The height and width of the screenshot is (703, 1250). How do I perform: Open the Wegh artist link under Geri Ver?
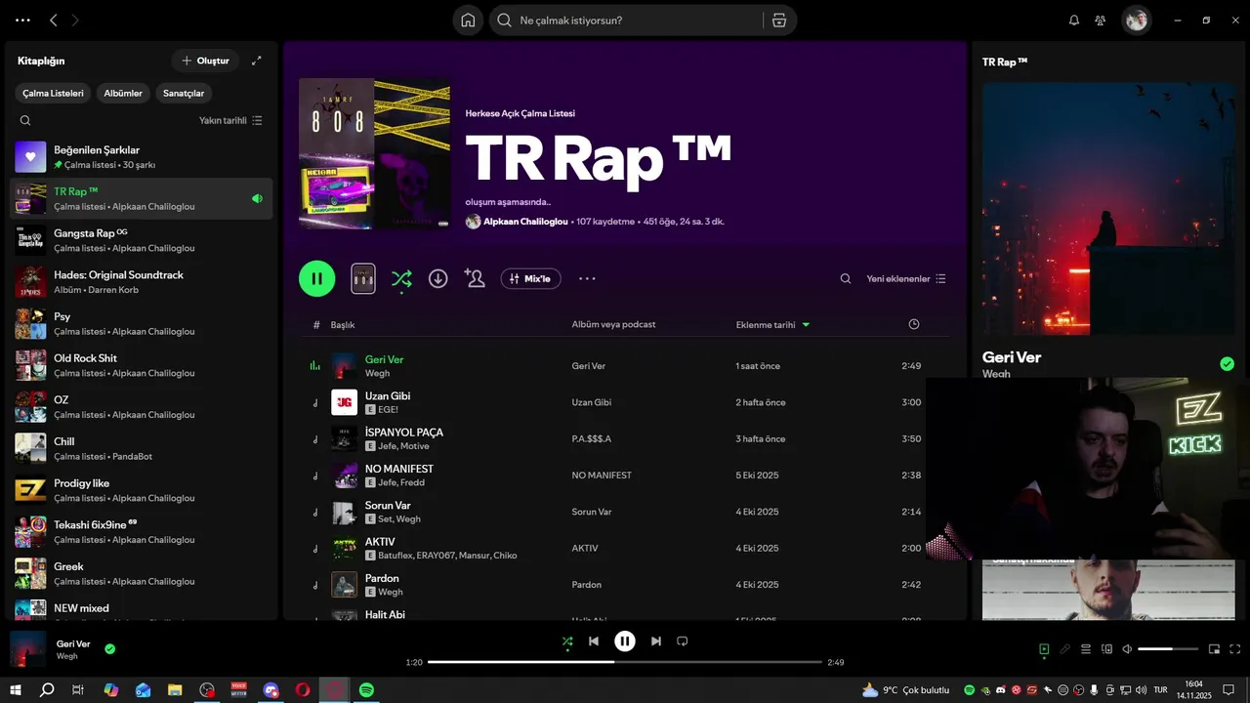[x=377, y=373]
